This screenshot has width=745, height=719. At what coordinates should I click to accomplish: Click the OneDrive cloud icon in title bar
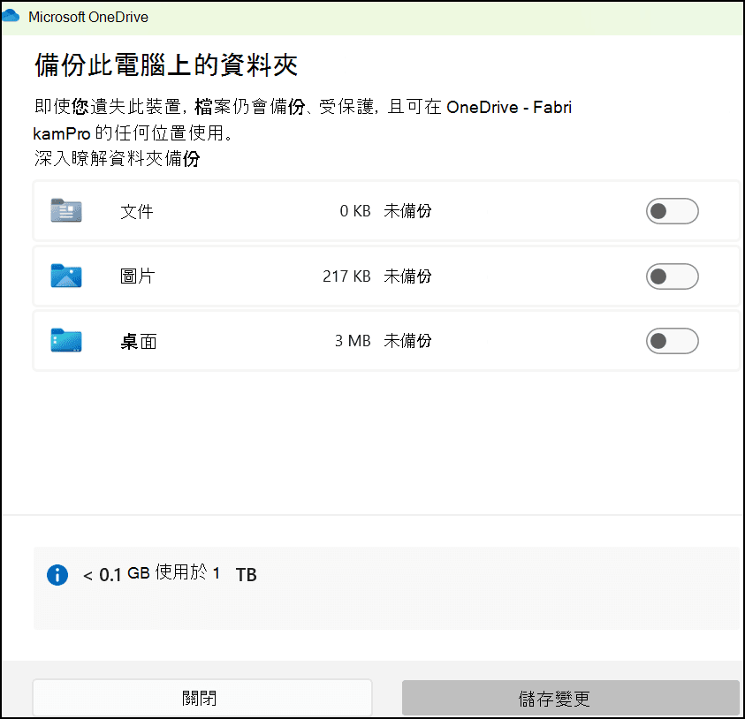pos(11,16)
